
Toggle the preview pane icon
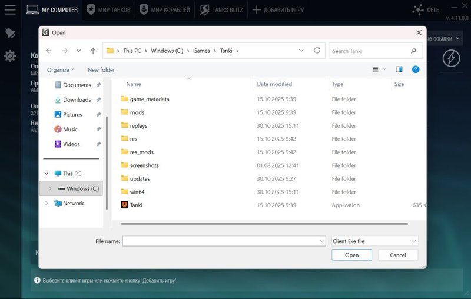[x=399, y=69]
